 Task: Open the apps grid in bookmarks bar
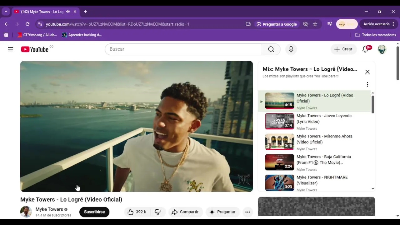(6, 35)
